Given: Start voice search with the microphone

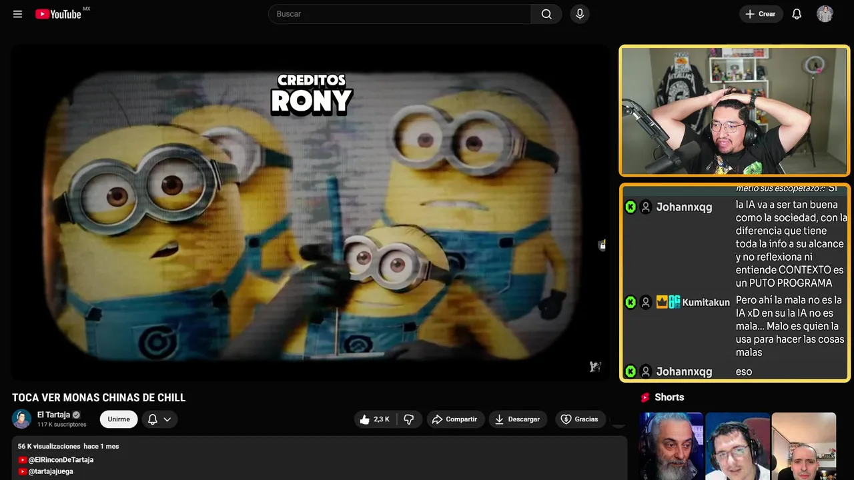Looking at the screenshot, I should coord(580,14).
